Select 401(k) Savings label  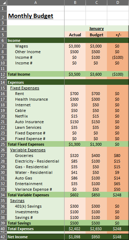pyautogui.click(x=28, y=206)
